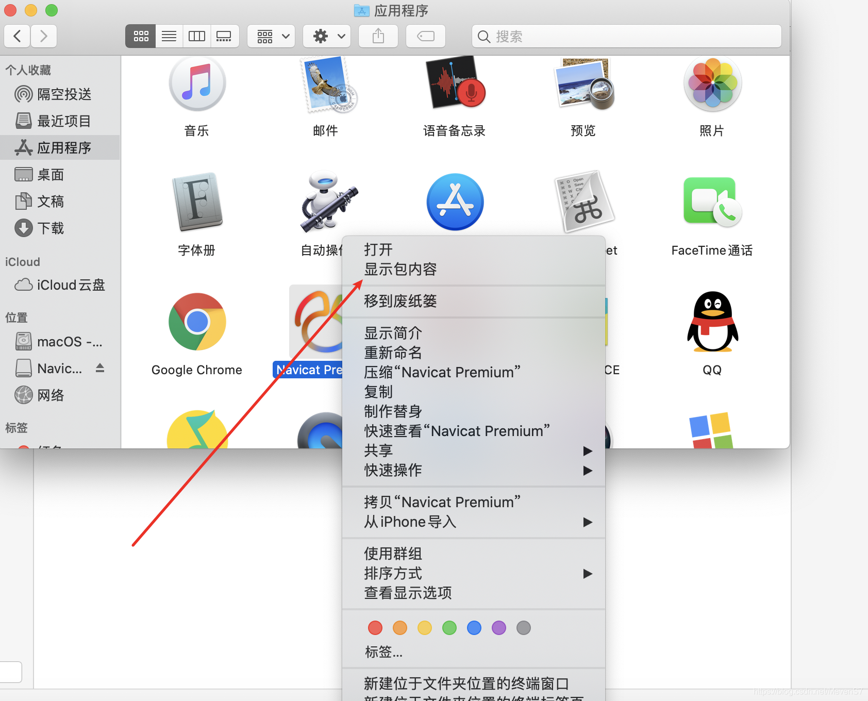
Task: Choose Duplicate (复制) menu item
Action: 474,392
